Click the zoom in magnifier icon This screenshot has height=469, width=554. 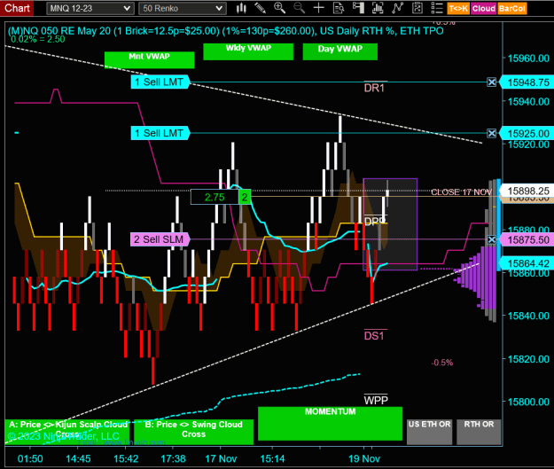[x=279, y=8]
